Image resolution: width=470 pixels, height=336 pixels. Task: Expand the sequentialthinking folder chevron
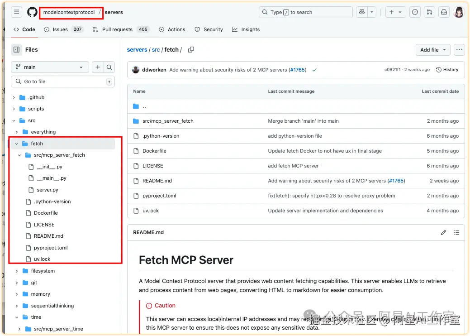tap(17, 306)
